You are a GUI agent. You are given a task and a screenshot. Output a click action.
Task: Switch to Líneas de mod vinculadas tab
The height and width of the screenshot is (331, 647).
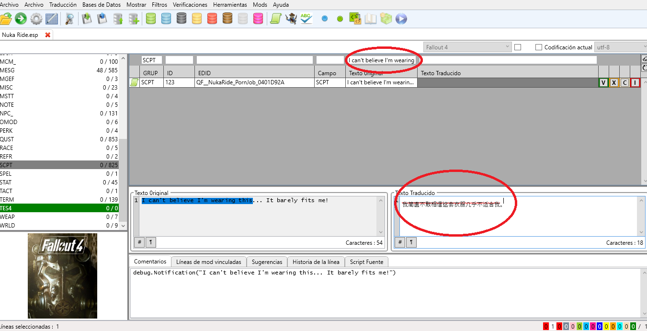tap(209, 262)
